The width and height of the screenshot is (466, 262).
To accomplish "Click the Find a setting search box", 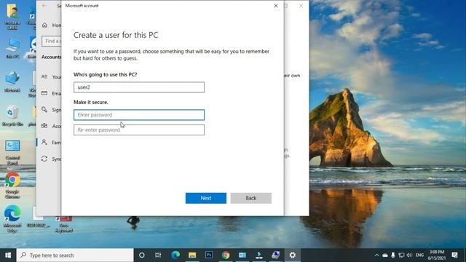I will coord(52,41).
